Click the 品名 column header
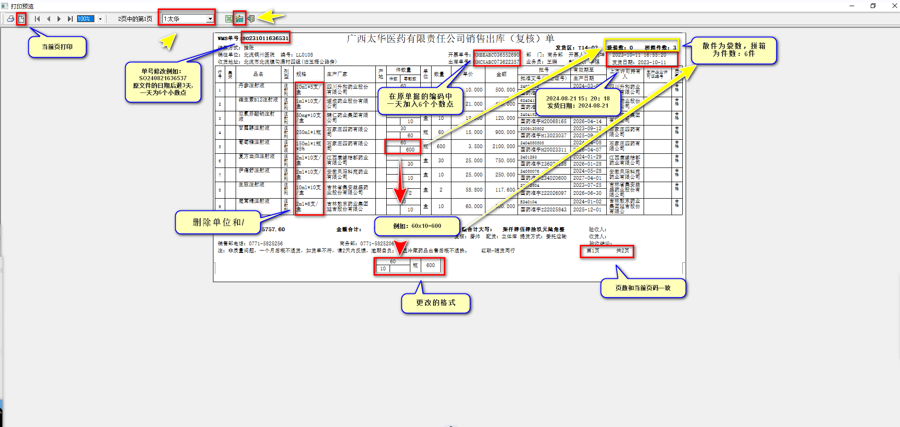Screen dimensions: 900x427 pos(258,74)
